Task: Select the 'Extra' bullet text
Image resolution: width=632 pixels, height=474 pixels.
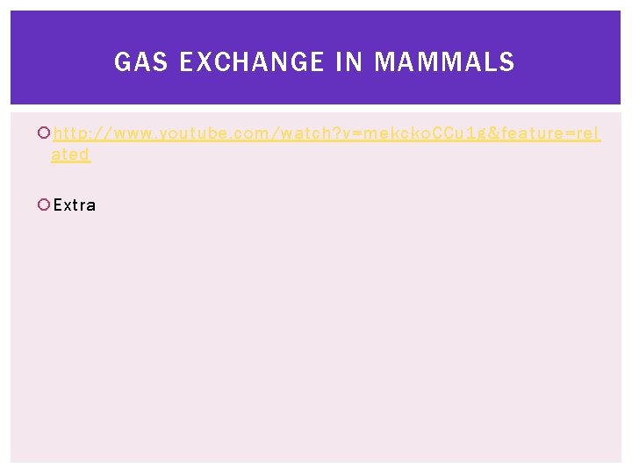Action: (75, 205)
